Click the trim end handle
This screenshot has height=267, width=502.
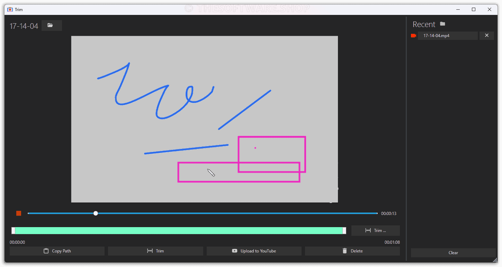(x=344, y=231)
